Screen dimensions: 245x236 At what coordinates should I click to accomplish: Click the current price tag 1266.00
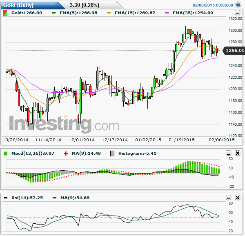point(234,51)
